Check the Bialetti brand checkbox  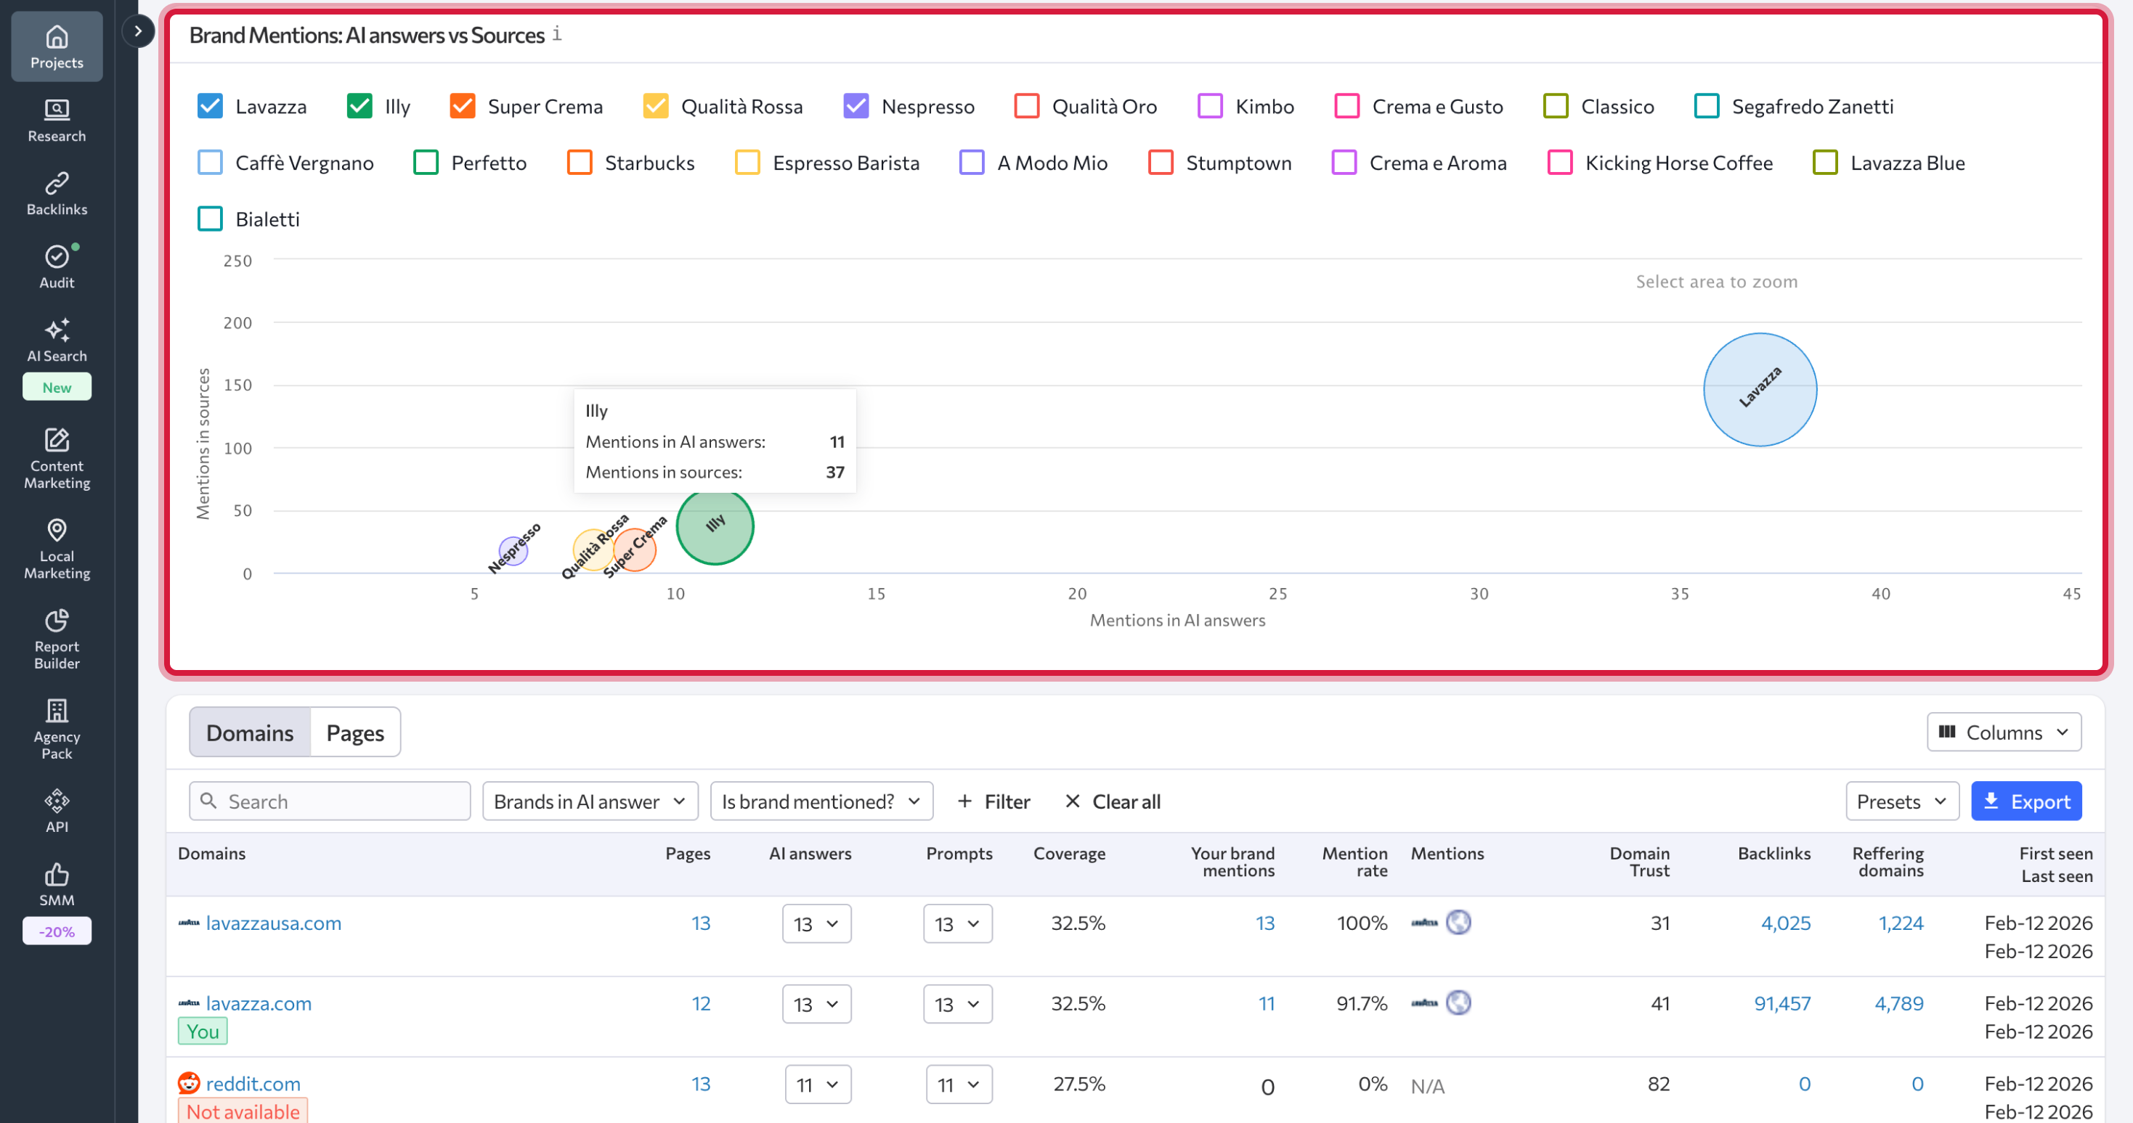[x=211, y=219]
